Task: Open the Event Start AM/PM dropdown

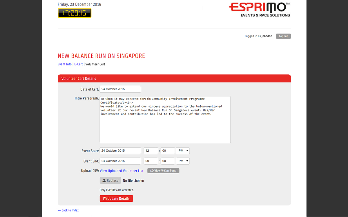Action: coord(183,151)
